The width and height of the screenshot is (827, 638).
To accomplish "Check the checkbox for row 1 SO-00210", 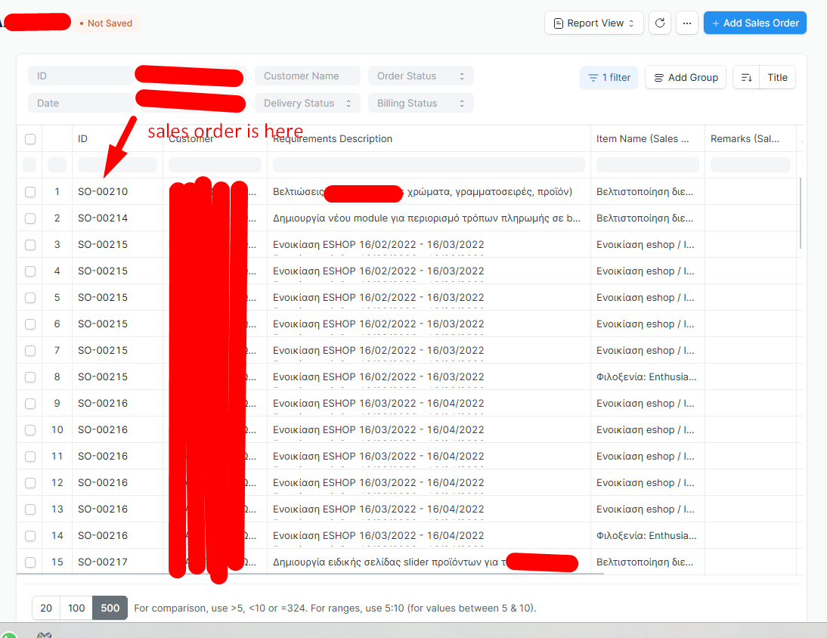I will pos(30,192).
